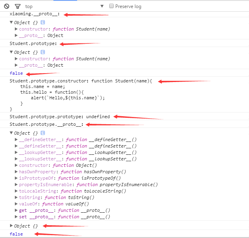Screen dimensions: 249x238
Task: Click the this.name = name; code line
Action: click(x=43, y=87)
